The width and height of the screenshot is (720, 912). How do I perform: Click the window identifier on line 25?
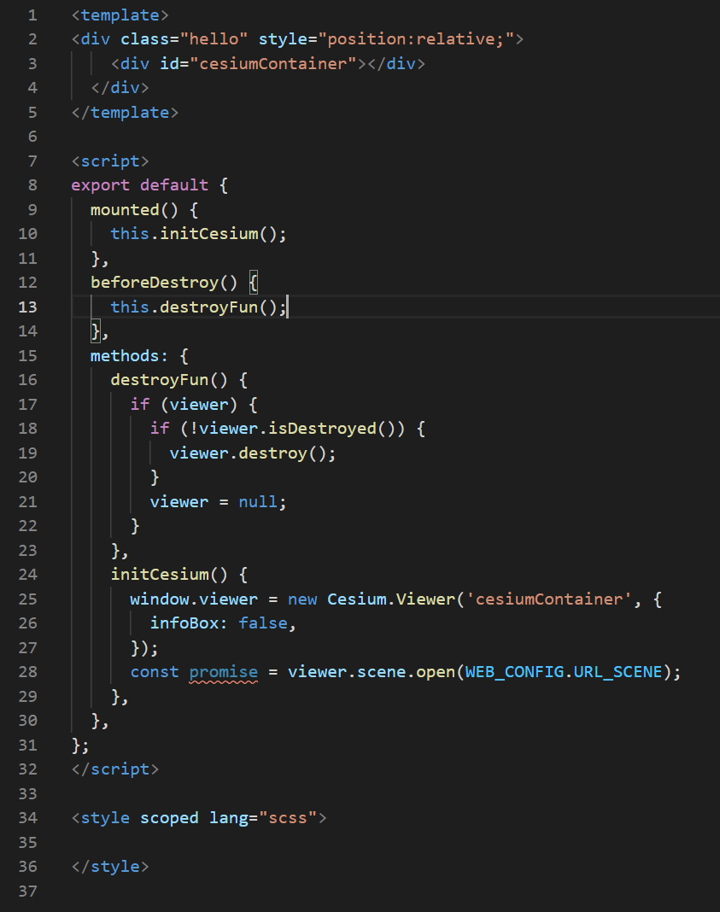click(x=160, y=599)
